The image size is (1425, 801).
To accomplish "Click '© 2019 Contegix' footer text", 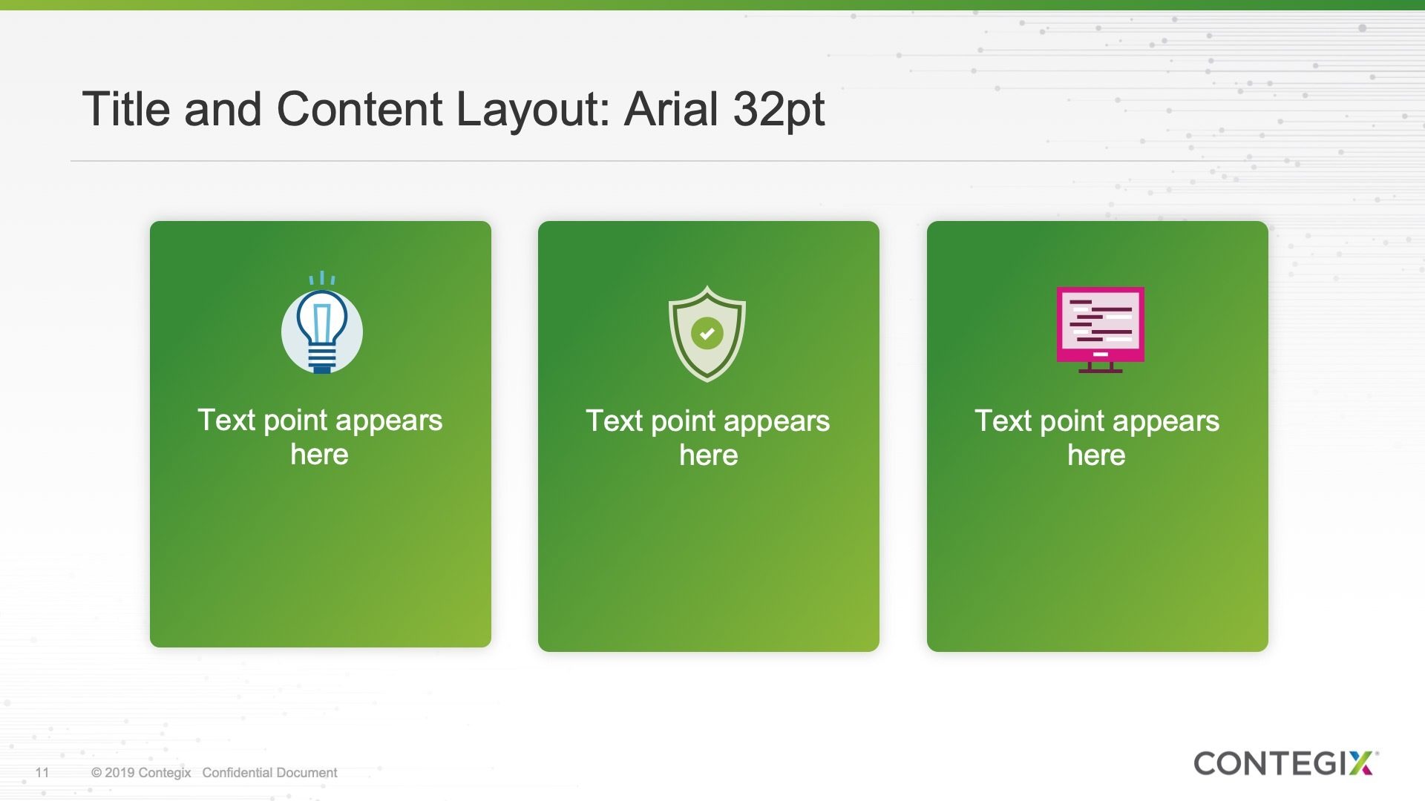I will (141, 773).
